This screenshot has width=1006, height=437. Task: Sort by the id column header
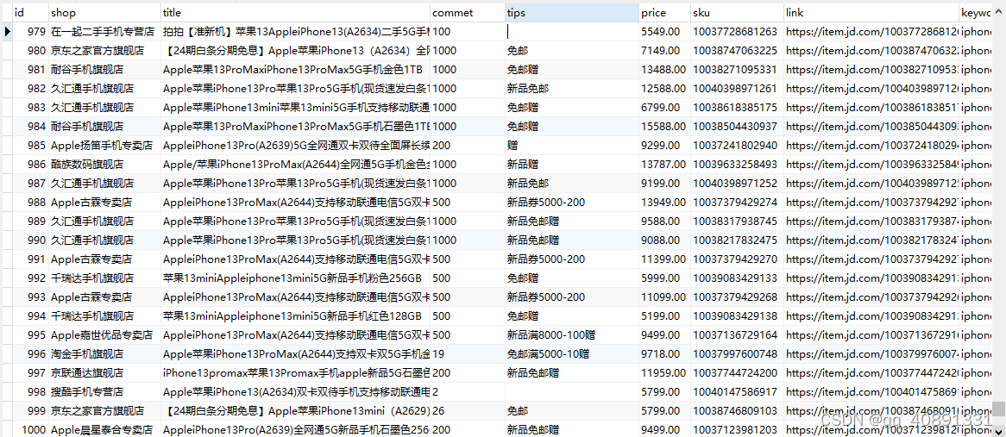coord(29,12)
